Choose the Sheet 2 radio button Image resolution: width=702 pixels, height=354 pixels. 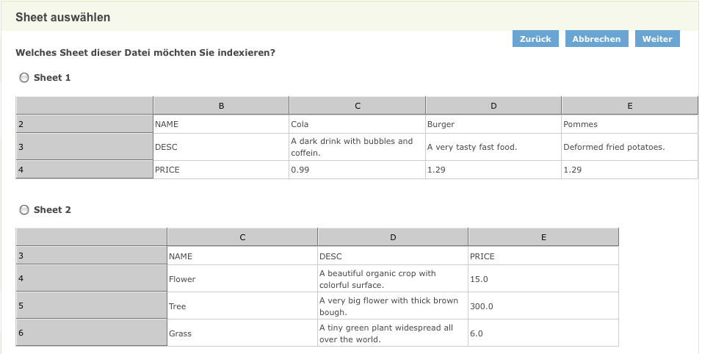24,210
